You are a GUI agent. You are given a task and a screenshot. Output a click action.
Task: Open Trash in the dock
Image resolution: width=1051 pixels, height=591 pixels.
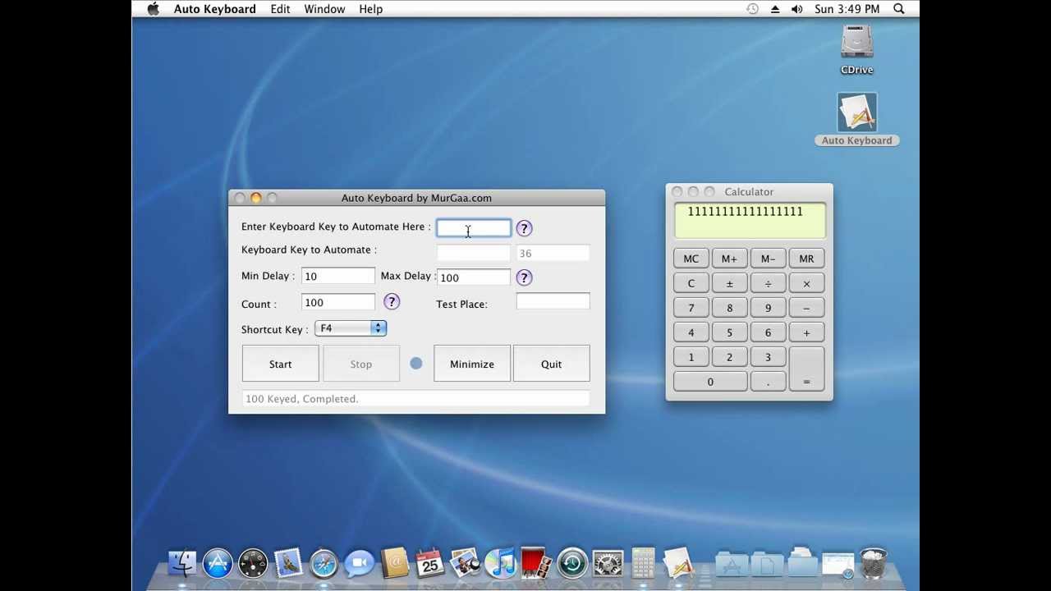click(874, 563)
